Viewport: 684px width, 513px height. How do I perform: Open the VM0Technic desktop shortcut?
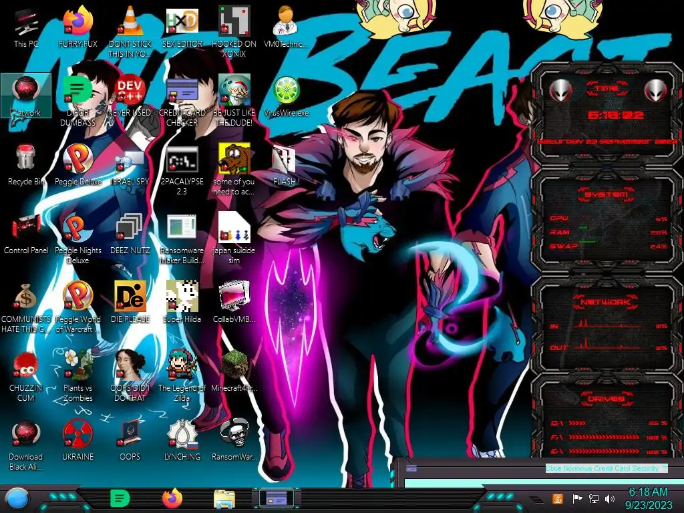[x=286, y=27]
